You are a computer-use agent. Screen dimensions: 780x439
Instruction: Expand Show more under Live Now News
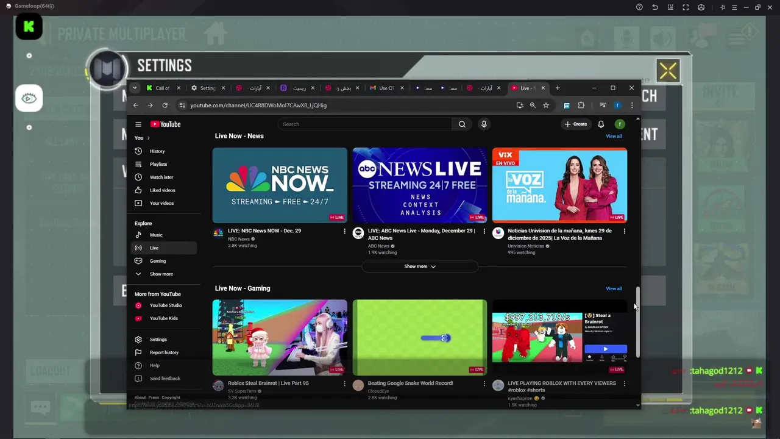click(420, 266)
